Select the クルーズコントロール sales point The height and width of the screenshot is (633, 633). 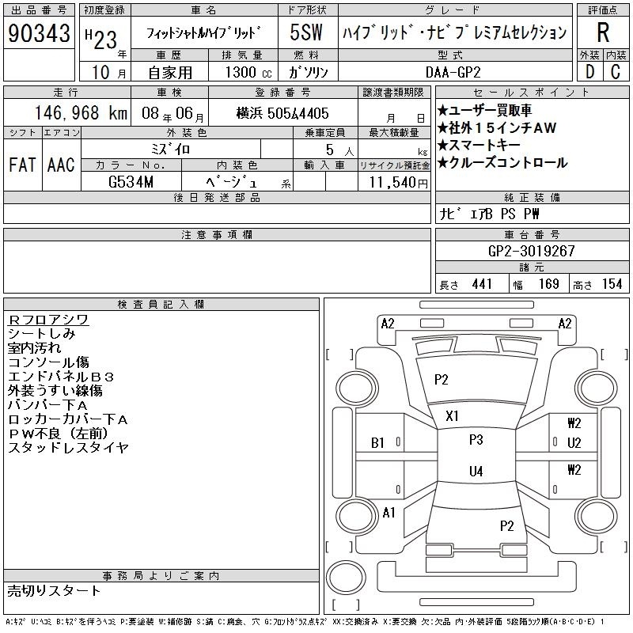[x=506, y=163]
